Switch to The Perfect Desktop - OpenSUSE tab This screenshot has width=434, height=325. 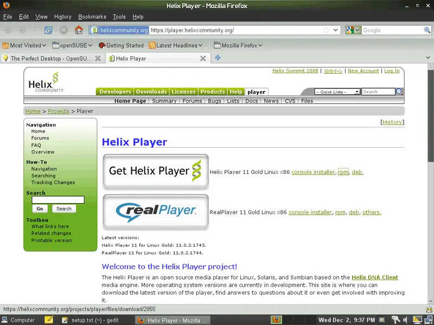coord(53,58)
